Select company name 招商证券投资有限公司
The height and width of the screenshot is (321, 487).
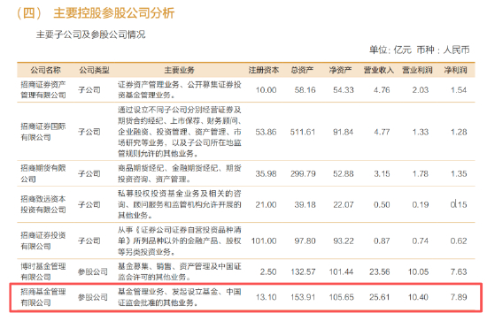pyautogui.click(x=43, y=241)
